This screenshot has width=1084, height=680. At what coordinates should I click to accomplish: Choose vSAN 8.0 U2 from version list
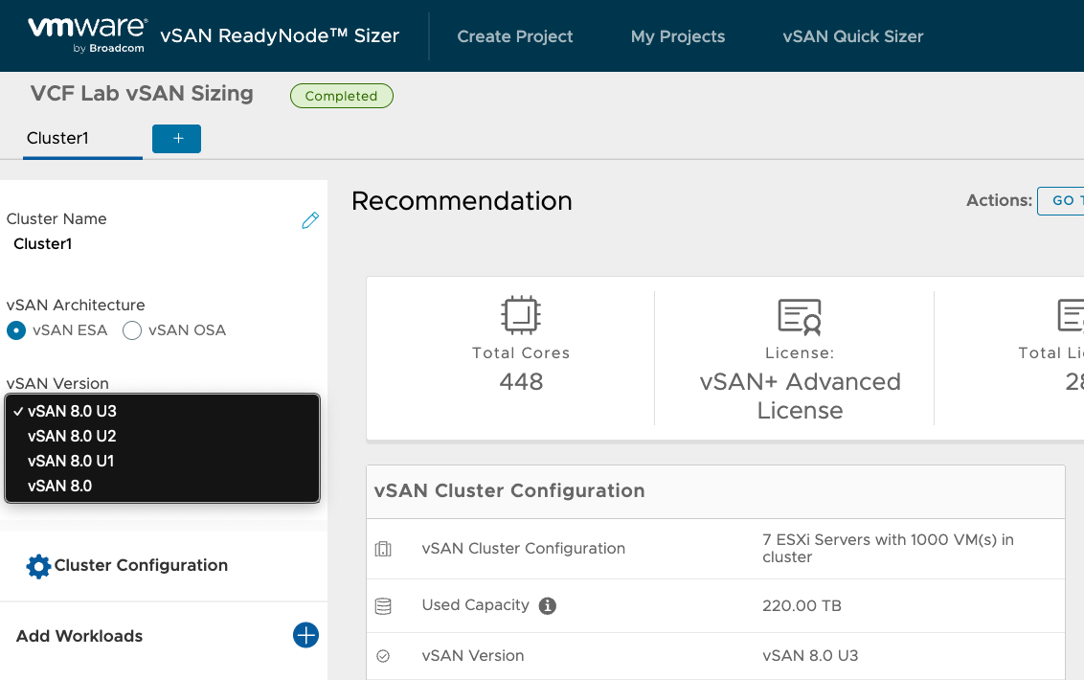72,436
